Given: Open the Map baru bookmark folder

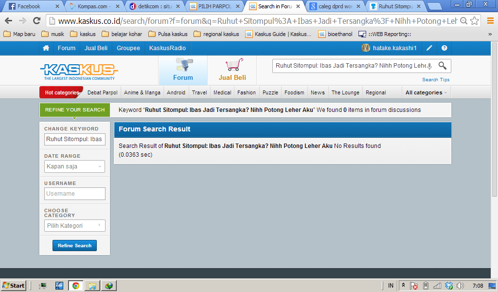Looking at the screenshot, I should [19, 34].
